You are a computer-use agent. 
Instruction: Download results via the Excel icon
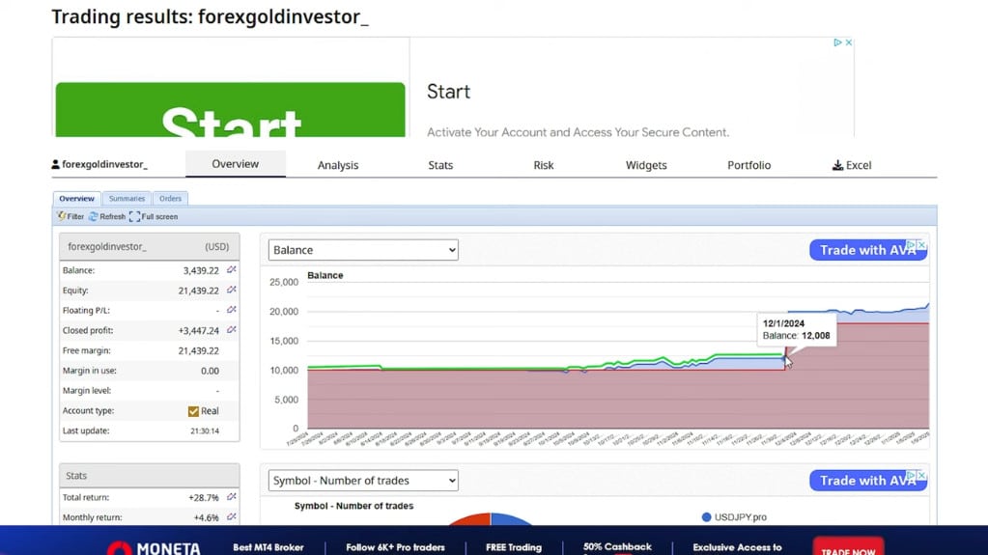837,165
